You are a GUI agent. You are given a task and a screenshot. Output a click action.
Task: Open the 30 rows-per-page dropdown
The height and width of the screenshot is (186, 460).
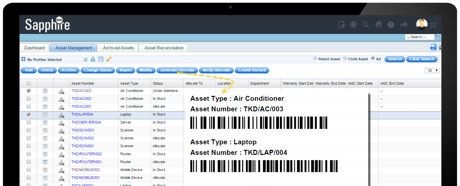pyautogui.click(x=432, y=70)
